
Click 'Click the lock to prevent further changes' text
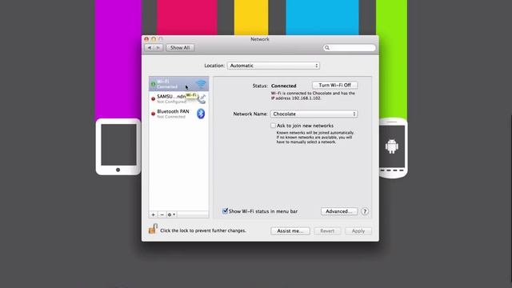[x=203, y=230]
